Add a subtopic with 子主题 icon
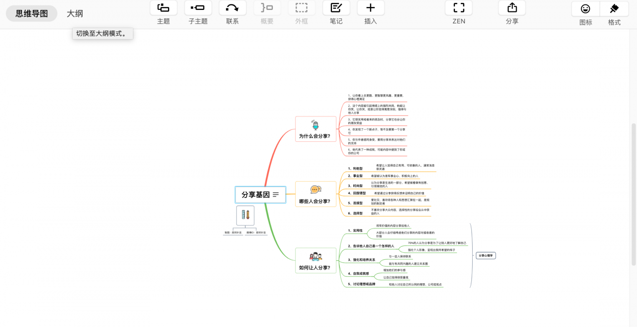 coord(198,8)
